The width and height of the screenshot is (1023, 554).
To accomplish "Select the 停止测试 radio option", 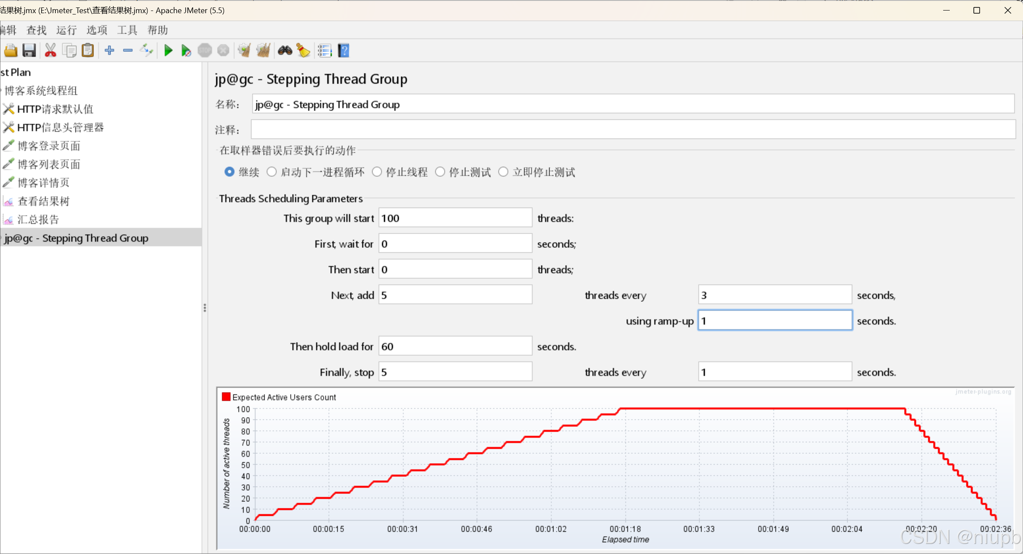I will [440, 172].
